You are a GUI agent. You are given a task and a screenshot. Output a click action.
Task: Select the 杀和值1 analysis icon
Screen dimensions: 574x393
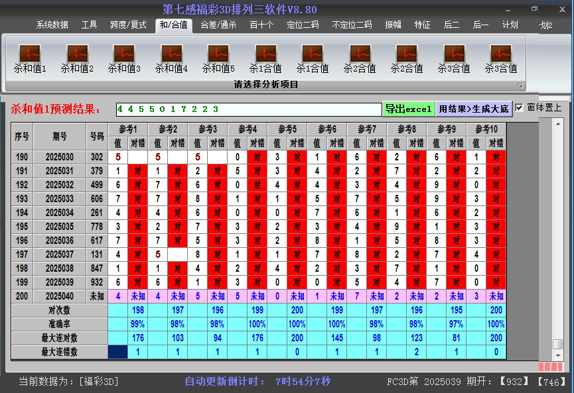pyautogui.click(x=30, y=59)
